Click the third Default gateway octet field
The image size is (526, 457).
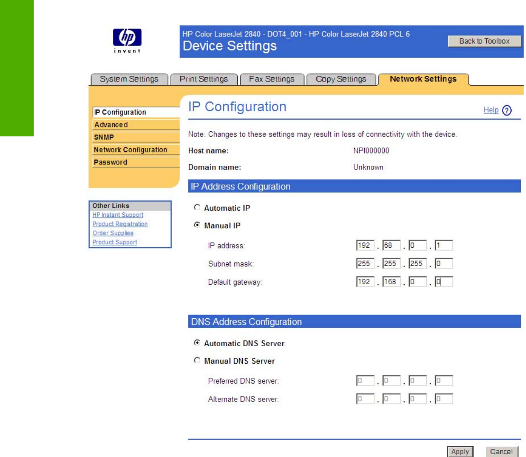417,281
